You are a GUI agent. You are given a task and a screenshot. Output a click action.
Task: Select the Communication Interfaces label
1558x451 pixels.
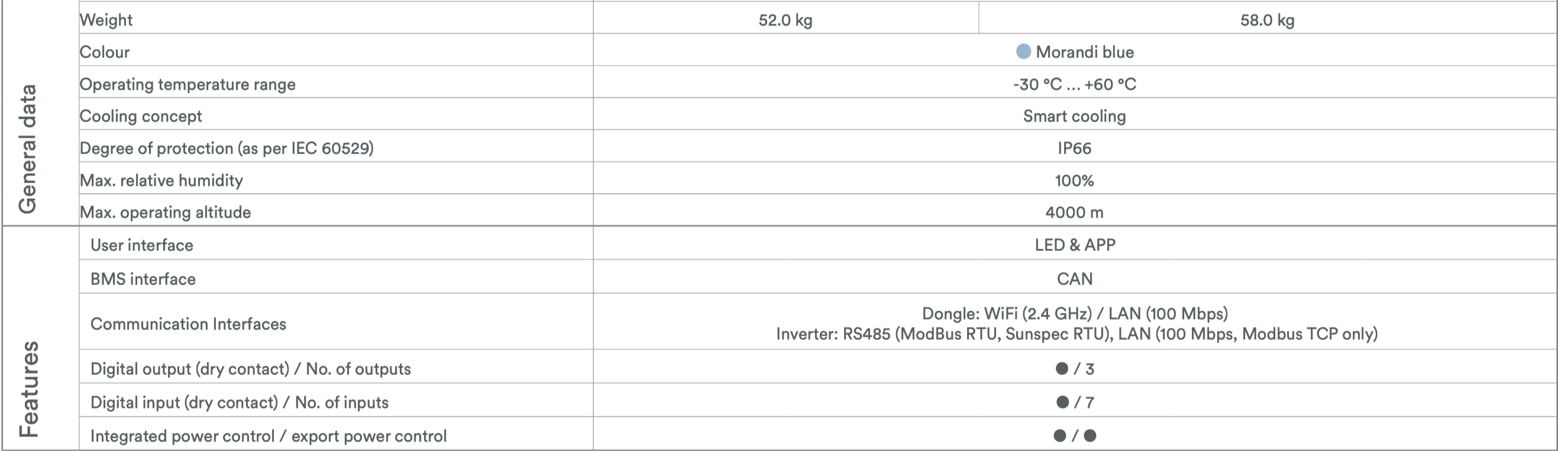(x=188, y=323)
